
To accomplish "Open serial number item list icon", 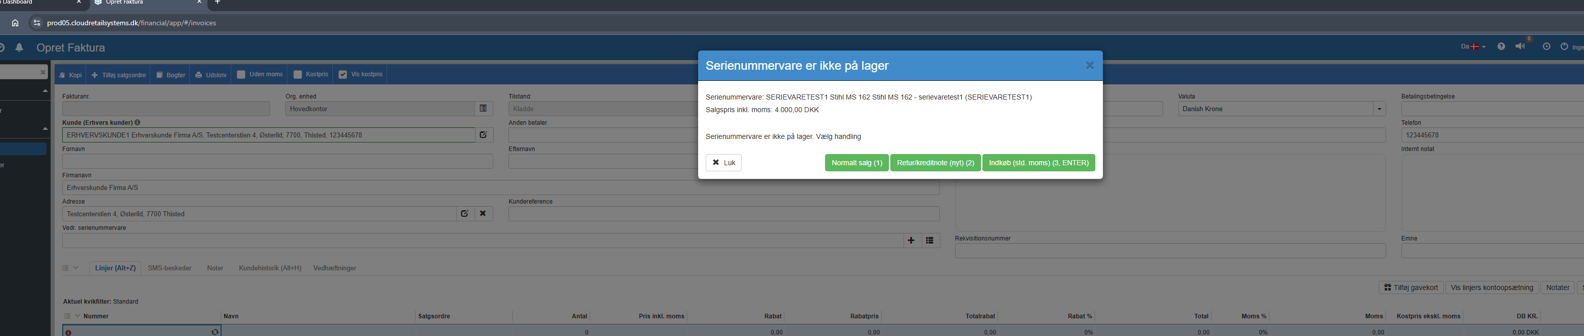I will [x=930, y=240].
